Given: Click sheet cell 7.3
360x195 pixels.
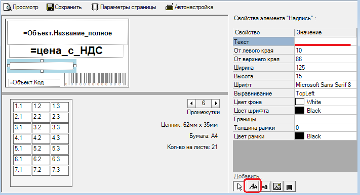Looking at the screenshot, I should point(60,170).
